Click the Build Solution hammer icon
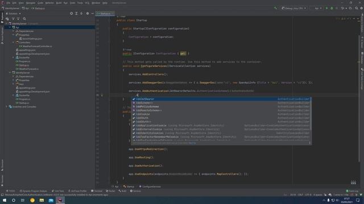The image size is (364, 204). 275,8
